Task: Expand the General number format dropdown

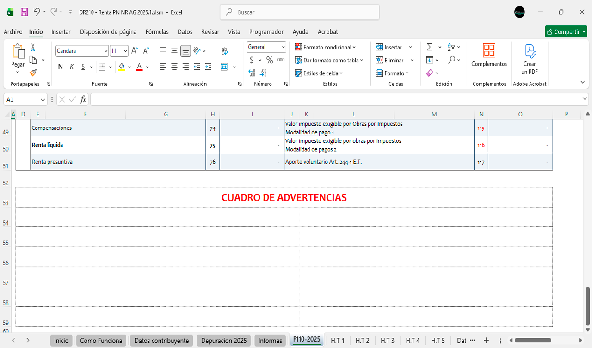Action: point(282,47)
